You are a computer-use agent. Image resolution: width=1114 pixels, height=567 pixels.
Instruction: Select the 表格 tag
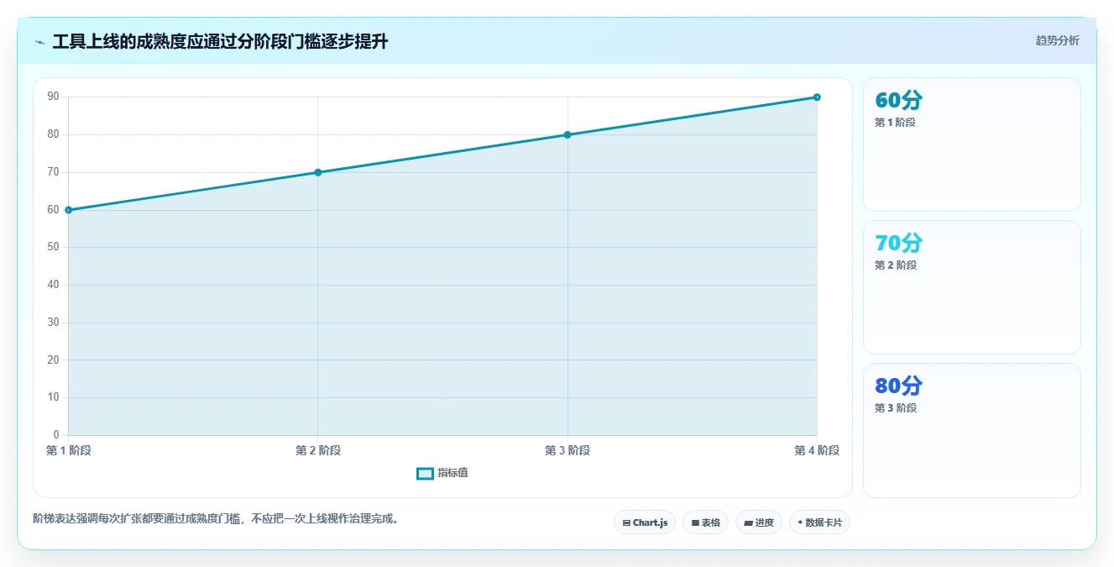[705, 522]
